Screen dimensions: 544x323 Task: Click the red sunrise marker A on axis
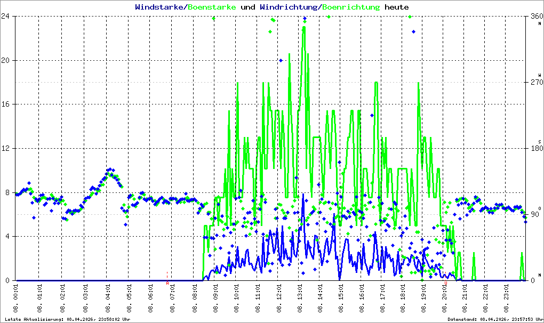coord(167,283)
